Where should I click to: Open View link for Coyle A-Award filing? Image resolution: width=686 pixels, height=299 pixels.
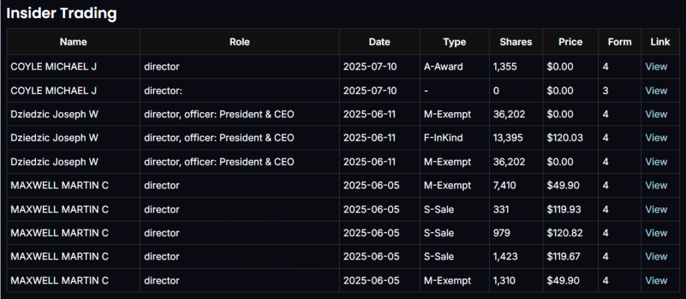(x=656, y=67)
